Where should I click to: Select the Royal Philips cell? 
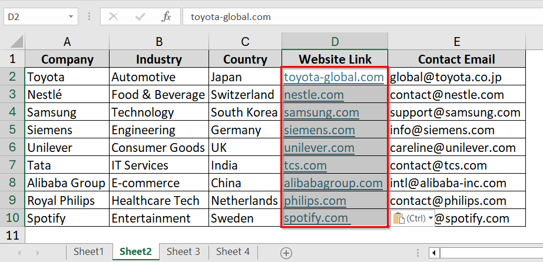pos(67,200)
